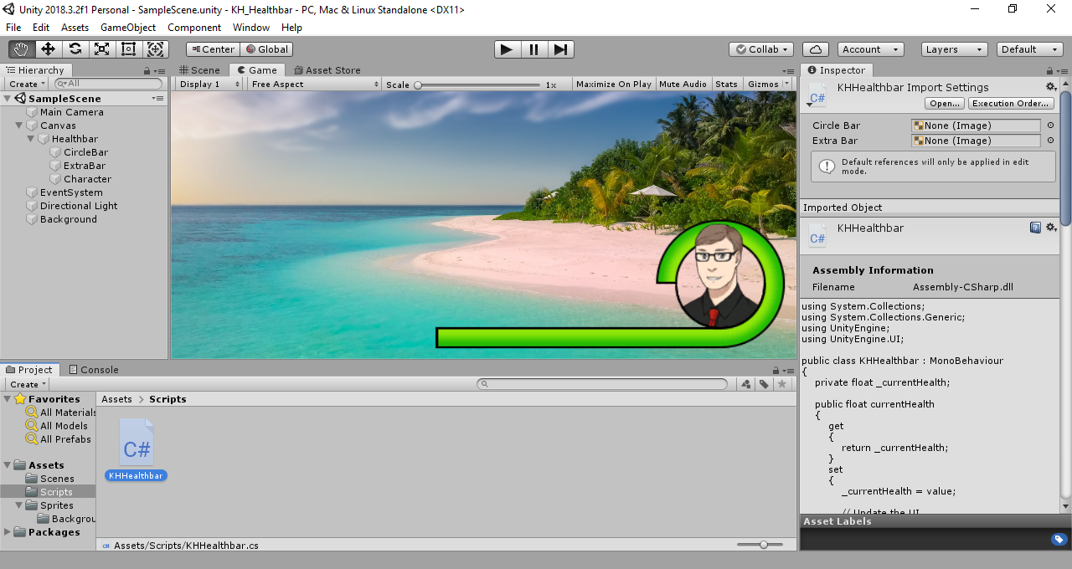This screenshot has height=569, width=1072.
Task: Select the Rect transform tool
Action: tap(128, 49)
